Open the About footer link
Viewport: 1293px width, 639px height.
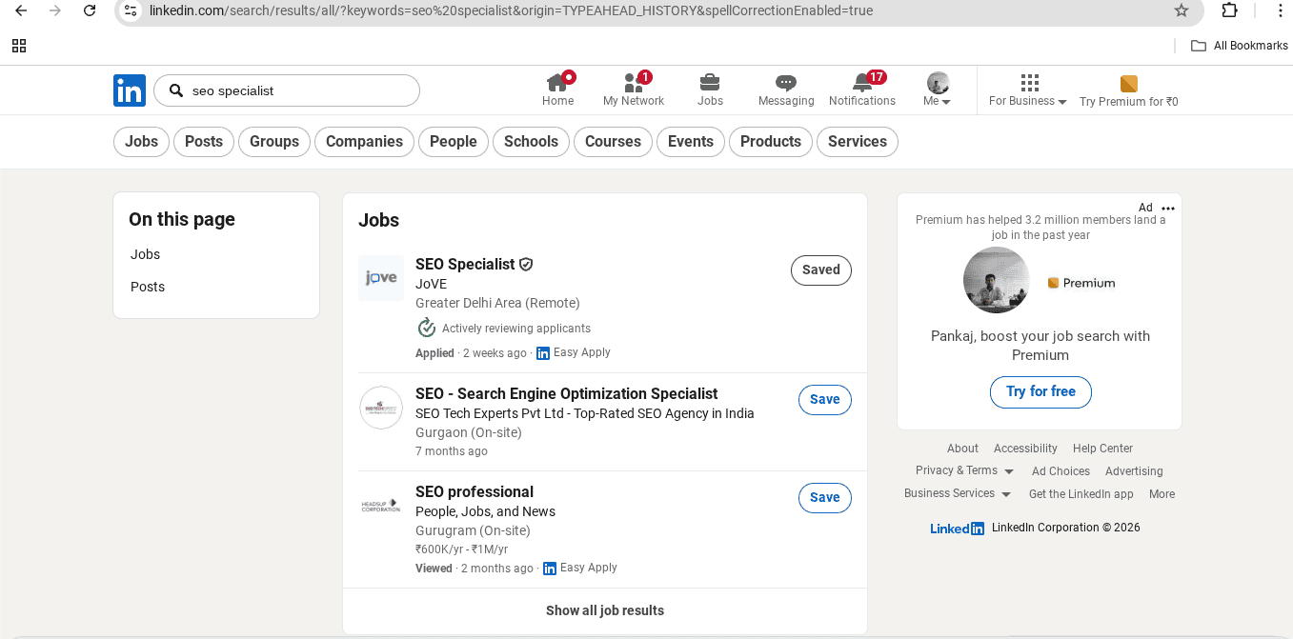[962, 449]
